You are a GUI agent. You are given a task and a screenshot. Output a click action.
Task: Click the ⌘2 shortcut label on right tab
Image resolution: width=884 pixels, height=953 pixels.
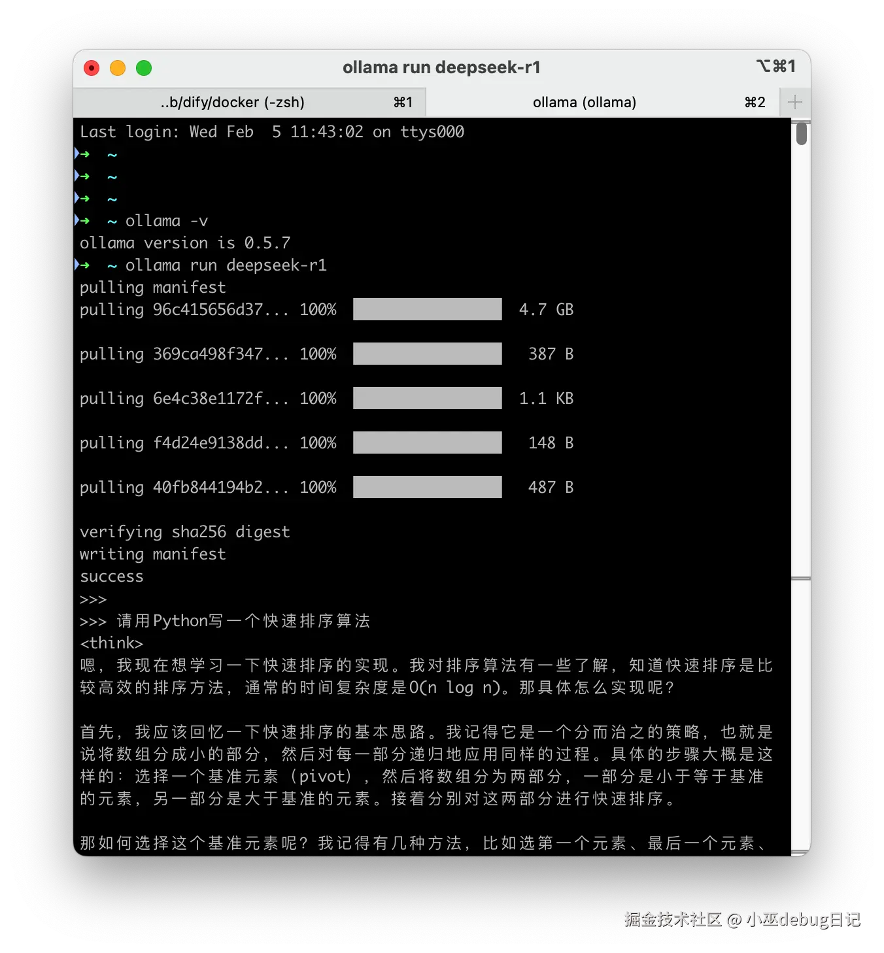tap(755, 102)
